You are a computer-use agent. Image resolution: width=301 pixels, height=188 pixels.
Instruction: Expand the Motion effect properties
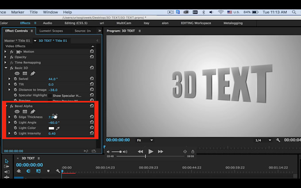(6, 52)
